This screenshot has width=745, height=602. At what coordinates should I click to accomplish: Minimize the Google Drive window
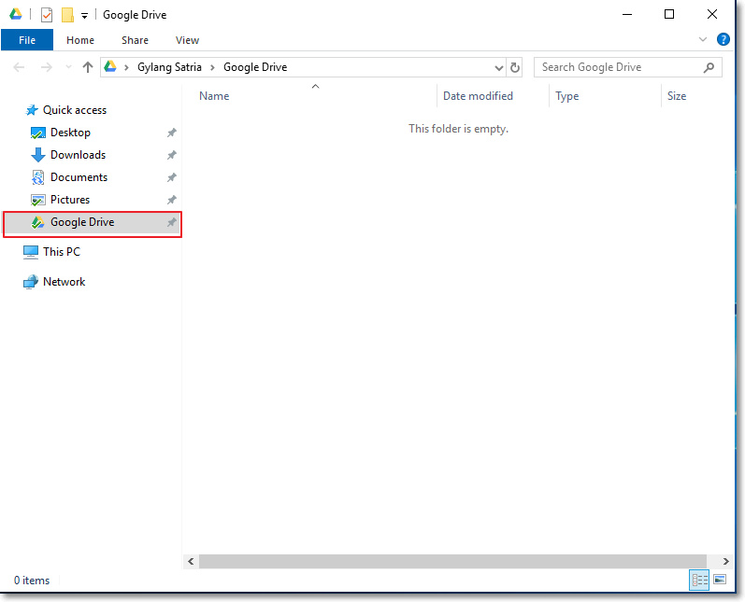tap(627, 14)
